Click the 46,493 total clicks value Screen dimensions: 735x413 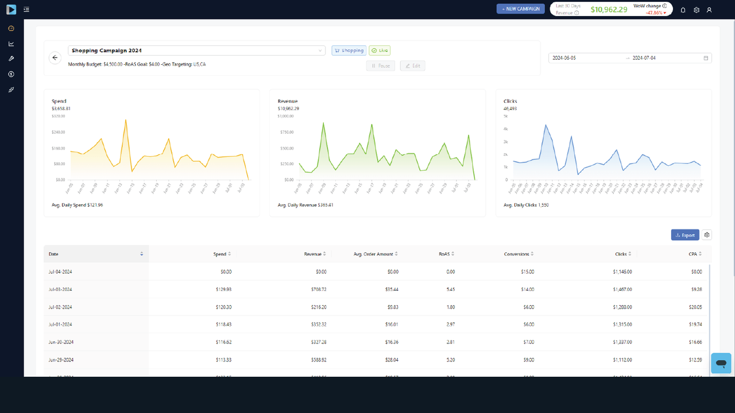[x=510, y=108]
